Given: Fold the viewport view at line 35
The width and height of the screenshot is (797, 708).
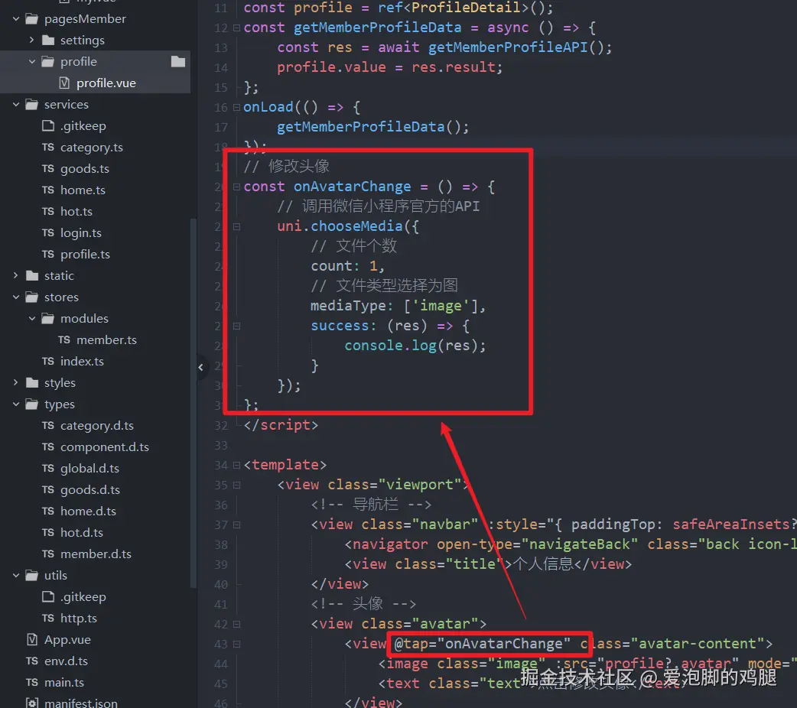Looking at the screenshot, I should click(236, 486).
